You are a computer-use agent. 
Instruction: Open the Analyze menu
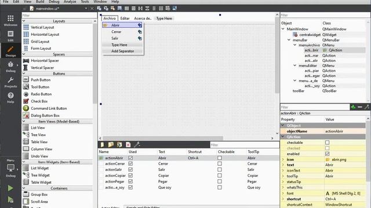tap(70, 2)
